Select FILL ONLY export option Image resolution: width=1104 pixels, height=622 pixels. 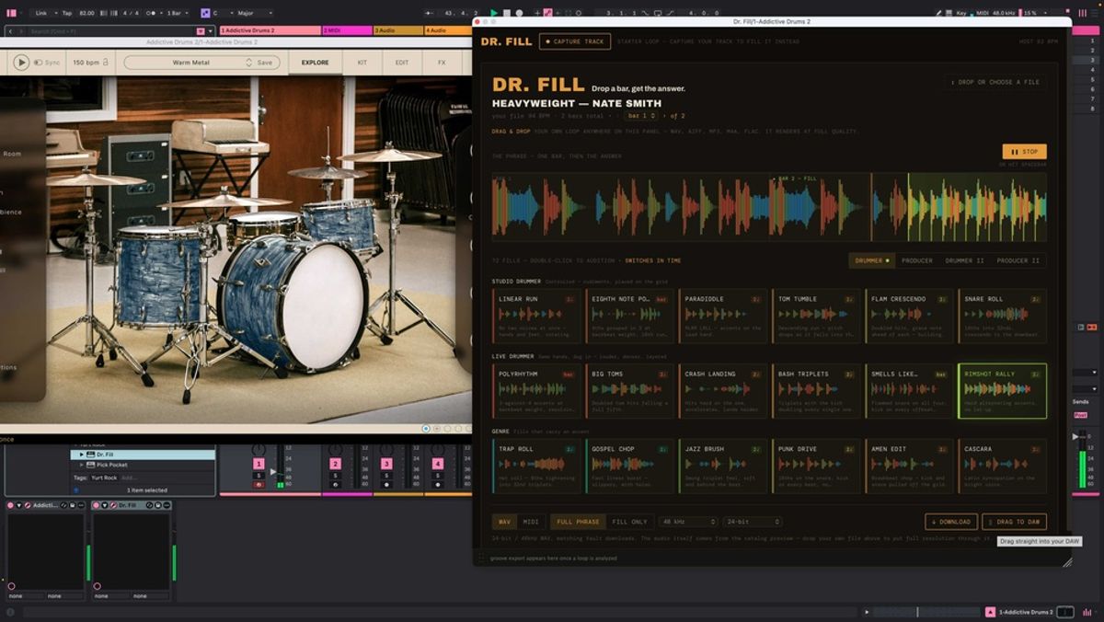pyautogui.click(x=629, y=522)
